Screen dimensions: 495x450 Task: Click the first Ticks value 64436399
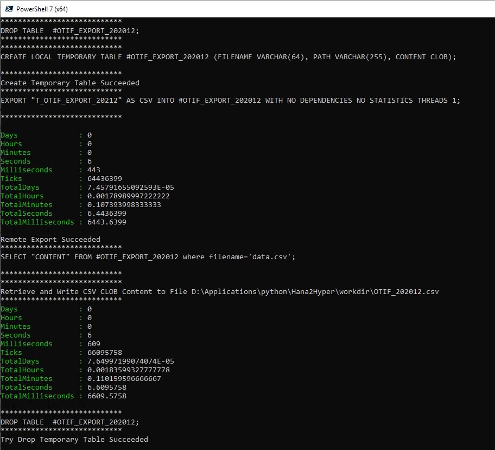[x=105, y=179]
